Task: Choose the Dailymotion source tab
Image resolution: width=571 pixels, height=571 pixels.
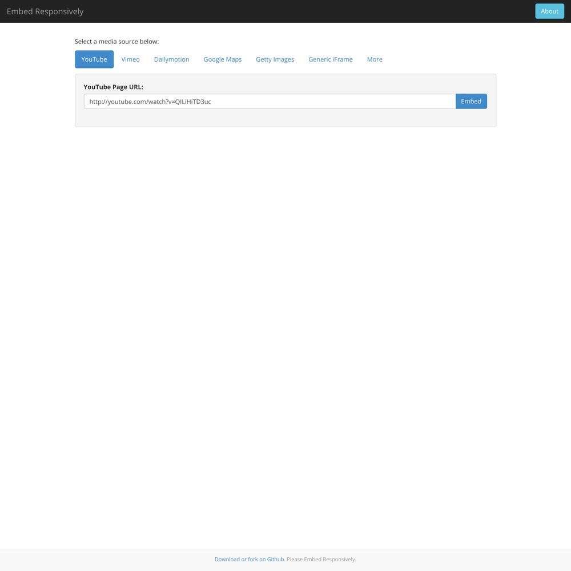Action: tap(171, 59)
